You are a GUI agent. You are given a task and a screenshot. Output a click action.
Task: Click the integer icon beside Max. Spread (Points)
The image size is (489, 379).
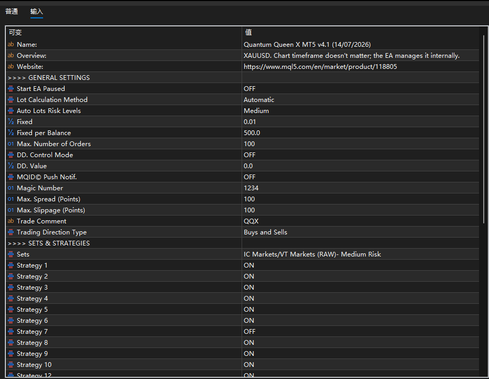(11, 199)
